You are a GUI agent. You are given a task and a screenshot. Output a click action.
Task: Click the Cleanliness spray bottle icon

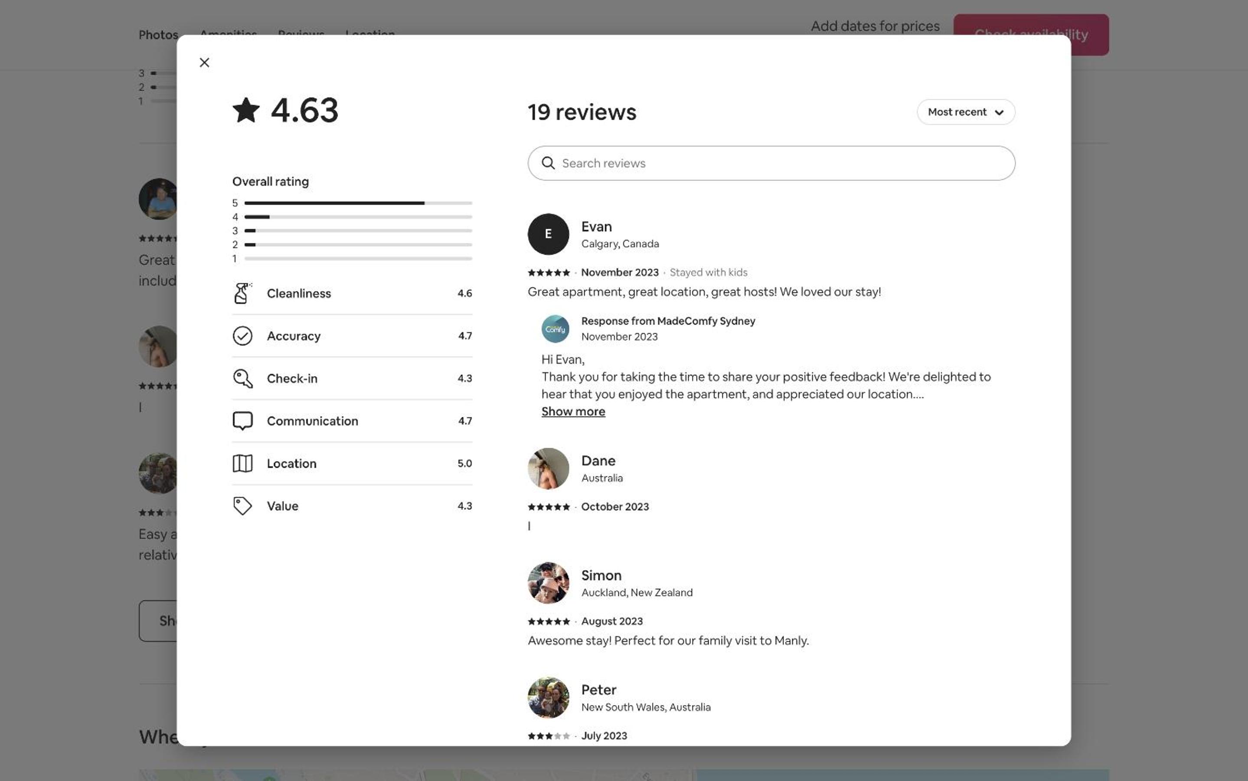tap(242, 293)
